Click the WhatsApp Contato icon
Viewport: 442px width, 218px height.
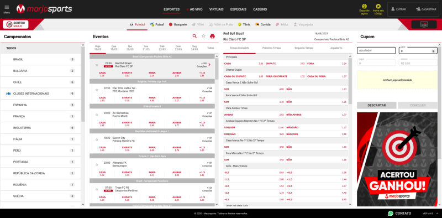click(x=391, y=213)
